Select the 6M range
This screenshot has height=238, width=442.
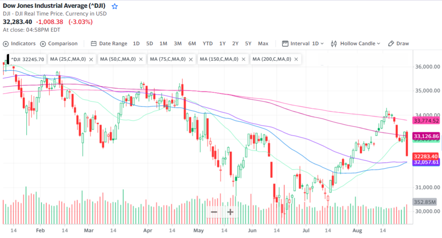coord(192,43)
